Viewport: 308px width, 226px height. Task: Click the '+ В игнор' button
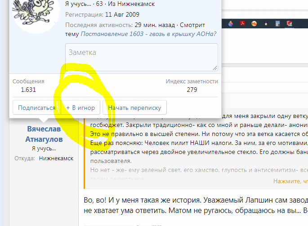click(80, 108)
